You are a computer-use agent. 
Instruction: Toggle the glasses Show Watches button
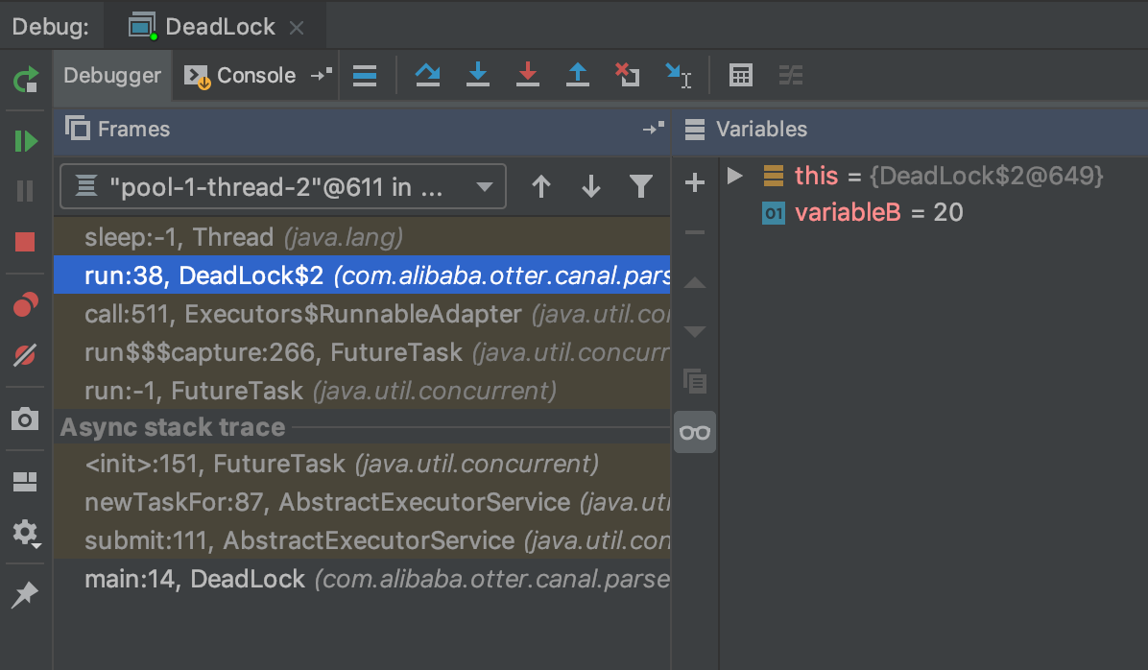tap(694, 432)
